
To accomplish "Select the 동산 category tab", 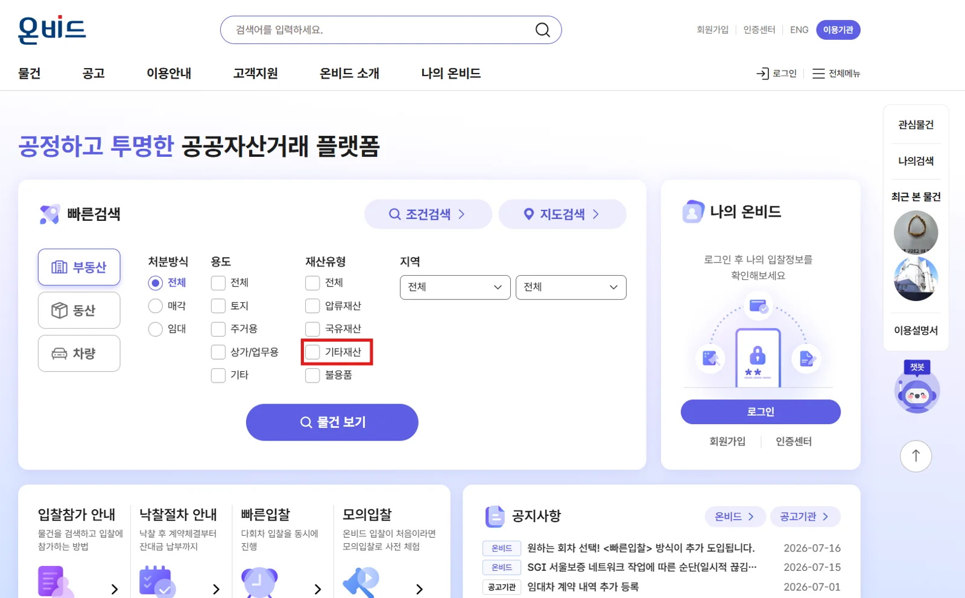I will (x=79, y=310).
